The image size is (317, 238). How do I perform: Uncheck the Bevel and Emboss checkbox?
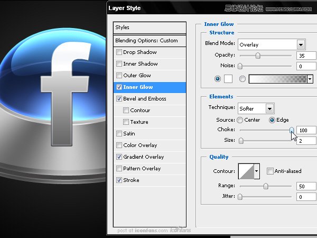[x=119, y=99]
